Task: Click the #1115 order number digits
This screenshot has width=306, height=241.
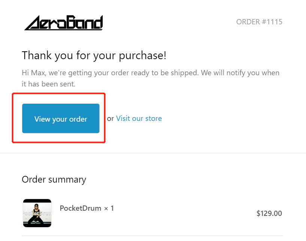Action: (x=272, y=22)
